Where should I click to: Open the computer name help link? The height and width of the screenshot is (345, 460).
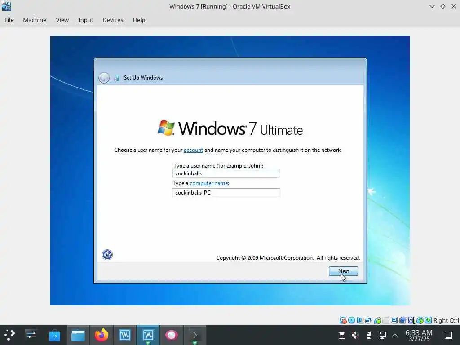pyautogui.click(x=208, y=183)
